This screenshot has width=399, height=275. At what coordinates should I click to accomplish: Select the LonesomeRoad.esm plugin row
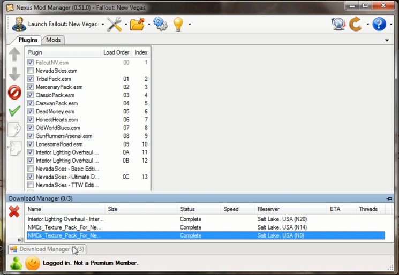coord(88,144)
